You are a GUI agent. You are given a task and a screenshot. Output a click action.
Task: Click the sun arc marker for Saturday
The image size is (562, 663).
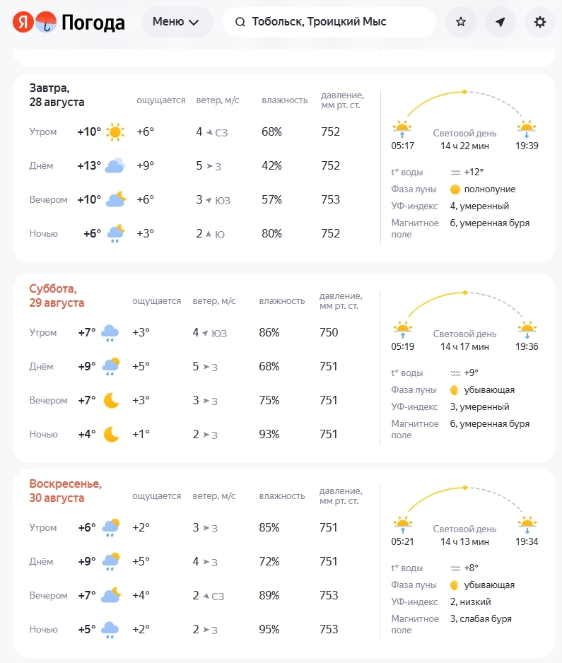465,293
